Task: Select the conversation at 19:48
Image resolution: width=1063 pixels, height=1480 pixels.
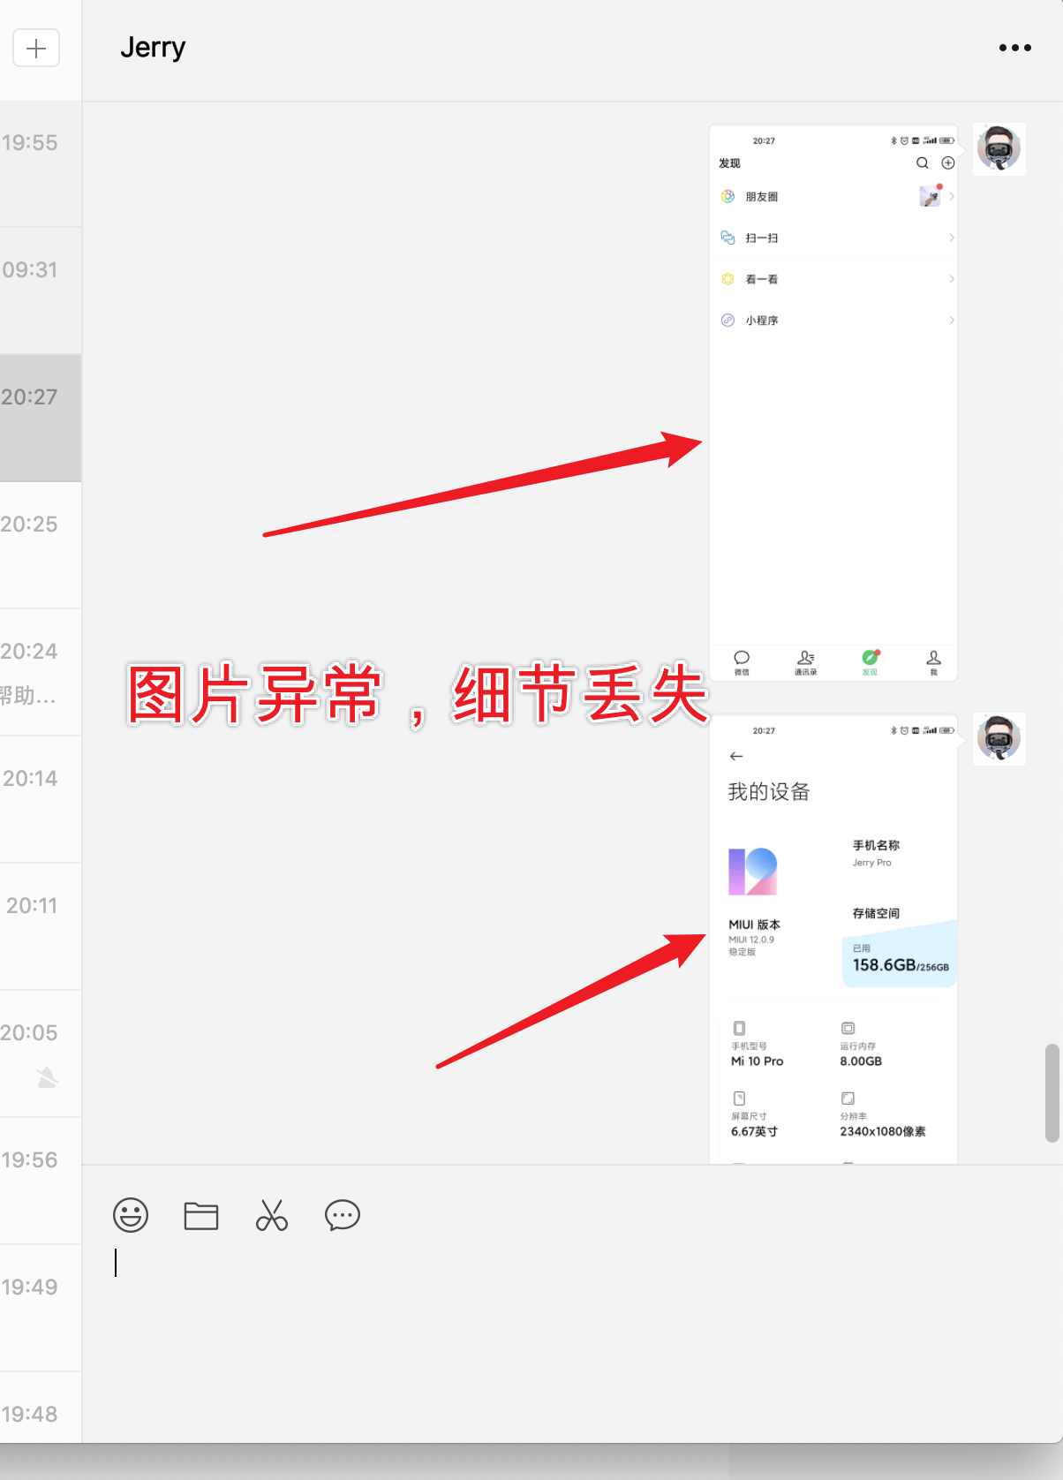Action: pyautogui.click(x=41, y=1408)
